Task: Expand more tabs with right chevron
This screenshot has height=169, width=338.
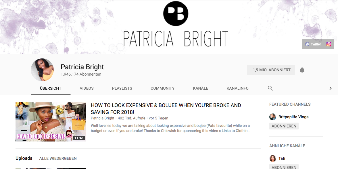Action: point(331,88)
